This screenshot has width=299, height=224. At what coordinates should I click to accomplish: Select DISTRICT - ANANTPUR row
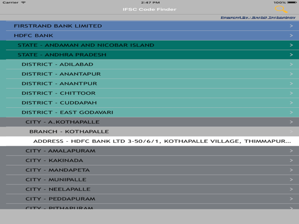point(149,84)
